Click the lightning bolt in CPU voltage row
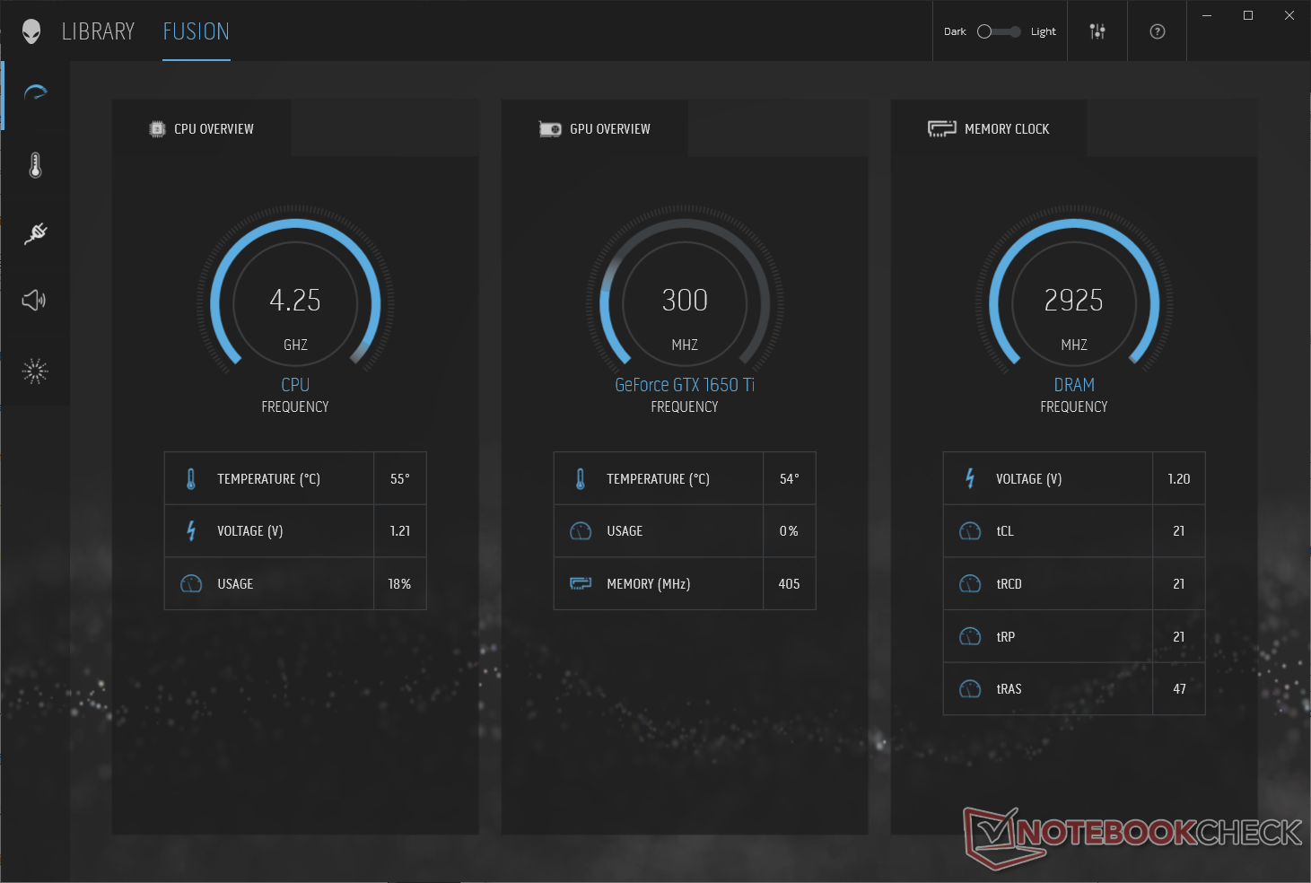Viewport: 1311px width, 883px height. [x=191, y=531]
